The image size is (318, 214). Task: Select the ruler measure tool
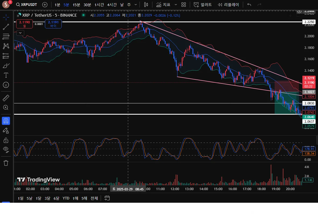click(6, 98)
